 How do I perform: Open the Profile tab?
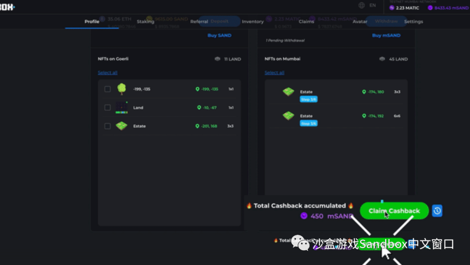tap(92, 22)
